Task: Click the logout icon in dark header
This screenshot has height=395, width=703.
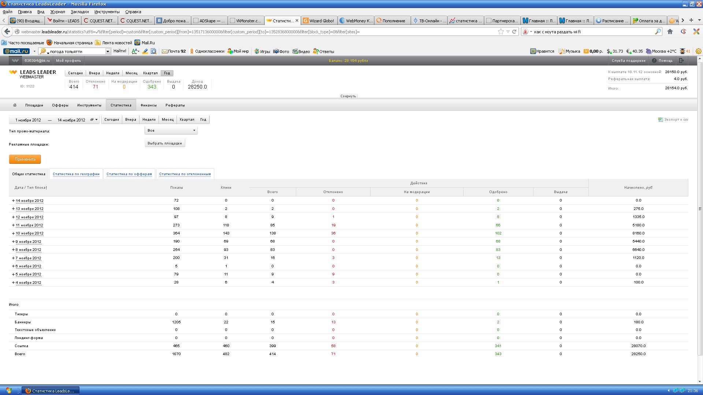Action: point(681,61)
